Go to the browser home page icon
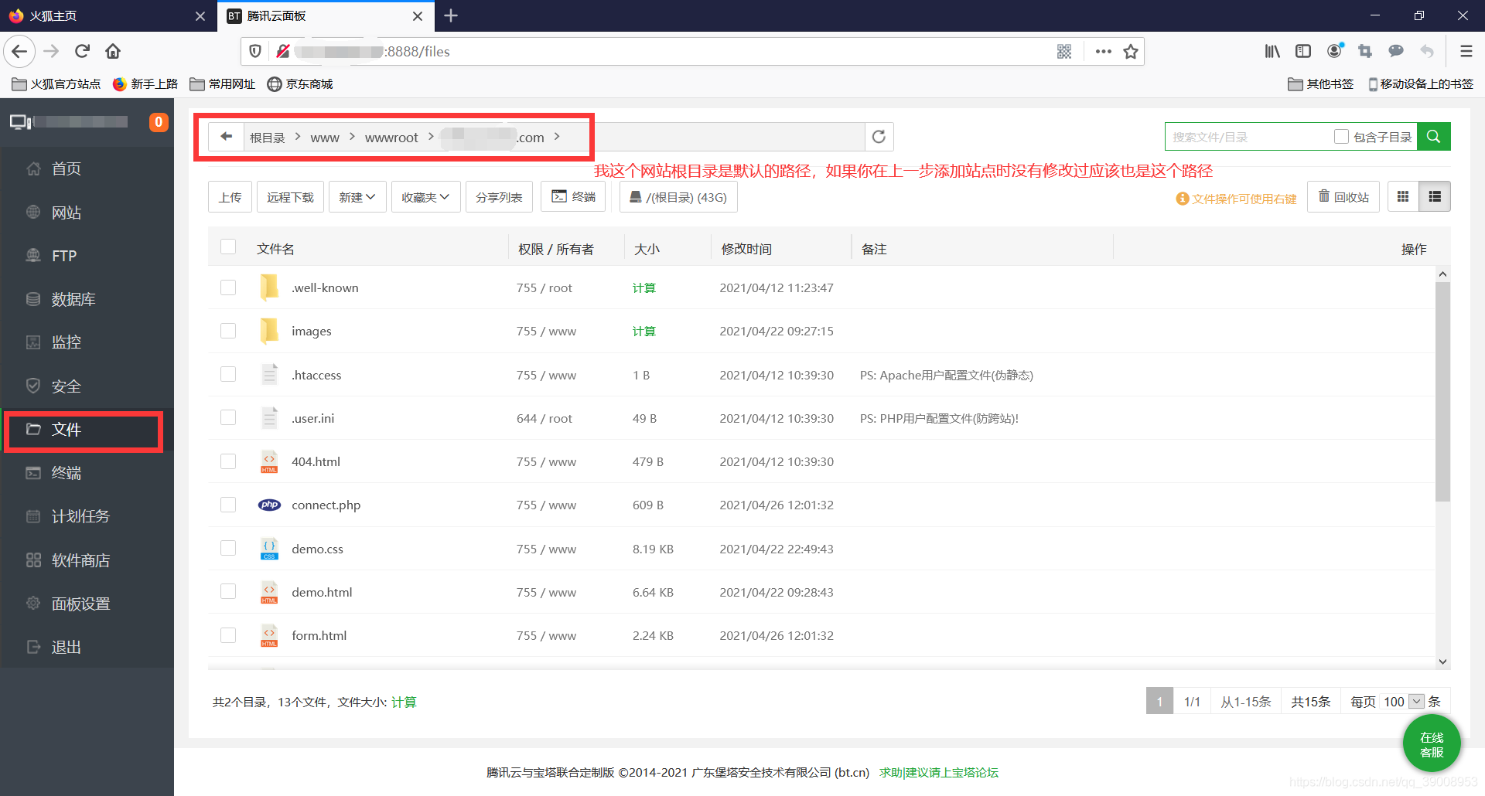 click(x=113, y=52)
